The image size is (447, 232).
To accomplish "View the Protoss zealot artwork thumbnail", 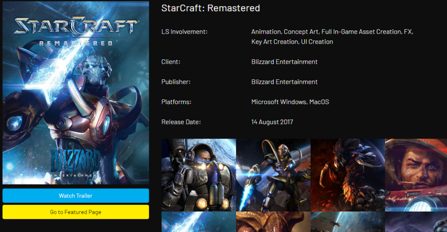I will coord(273,175).
